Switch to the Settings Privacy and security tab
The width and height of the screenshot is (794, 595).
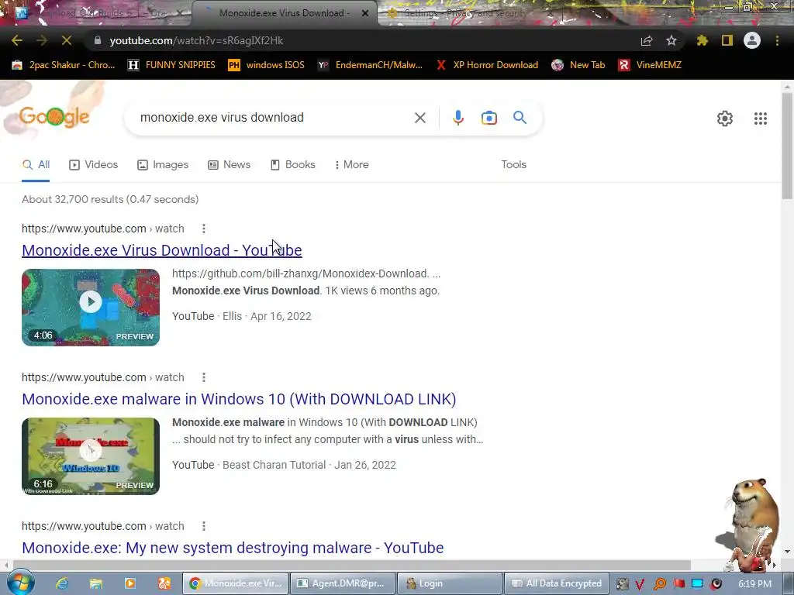(x=466, y=13)
